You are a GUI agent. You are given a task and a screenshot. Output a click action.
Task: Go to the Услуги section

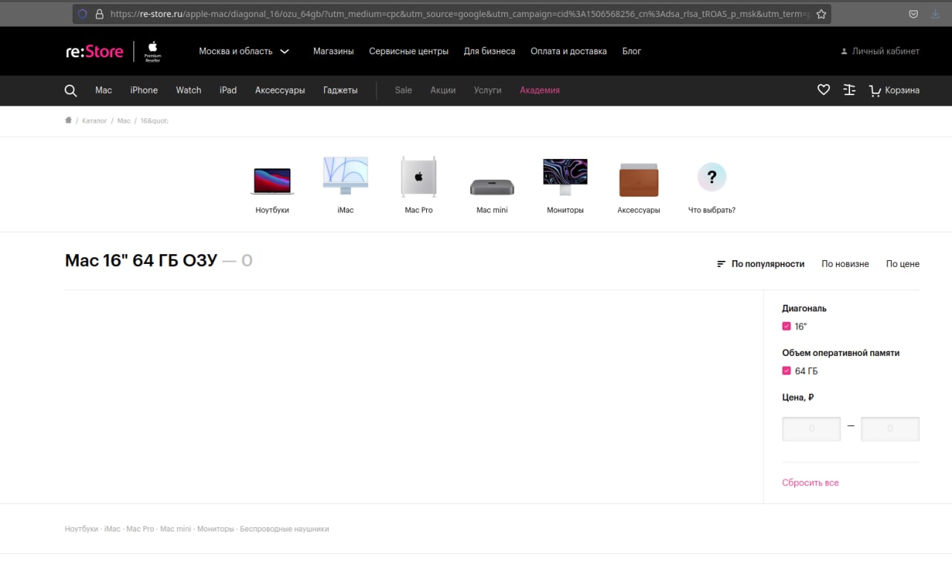pos(487,90)
